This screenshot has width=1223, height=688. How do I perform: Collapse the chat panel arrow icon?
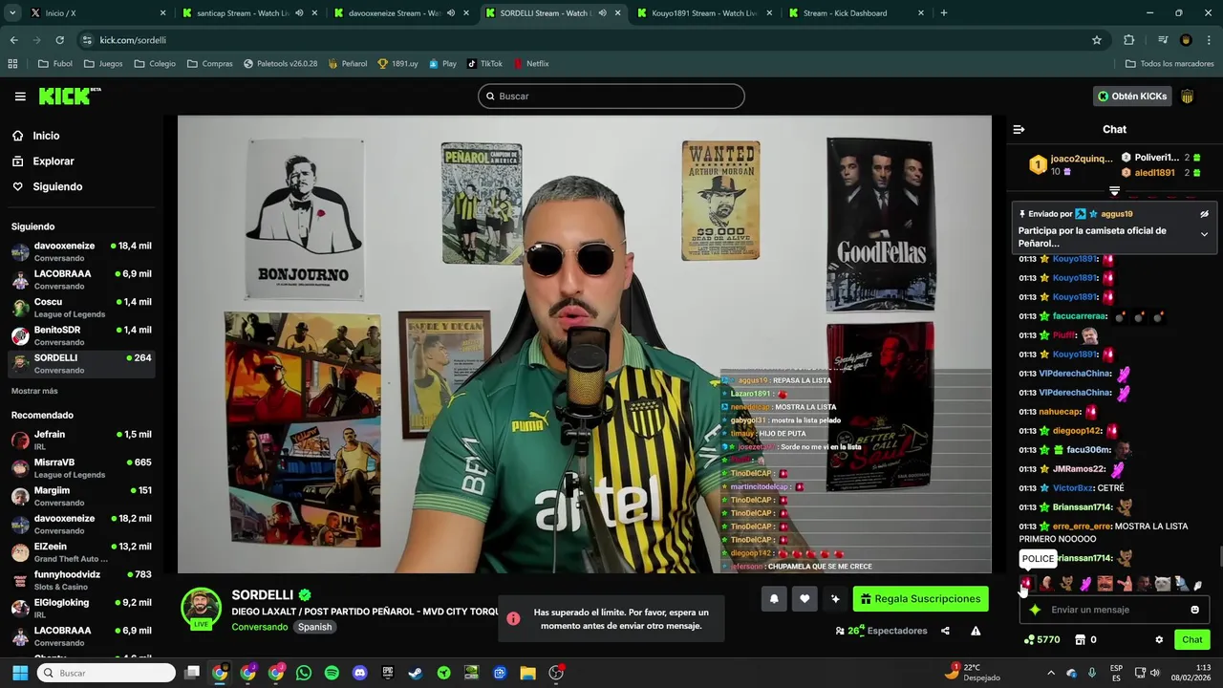pyautogui.click(x=1019, y=129)
